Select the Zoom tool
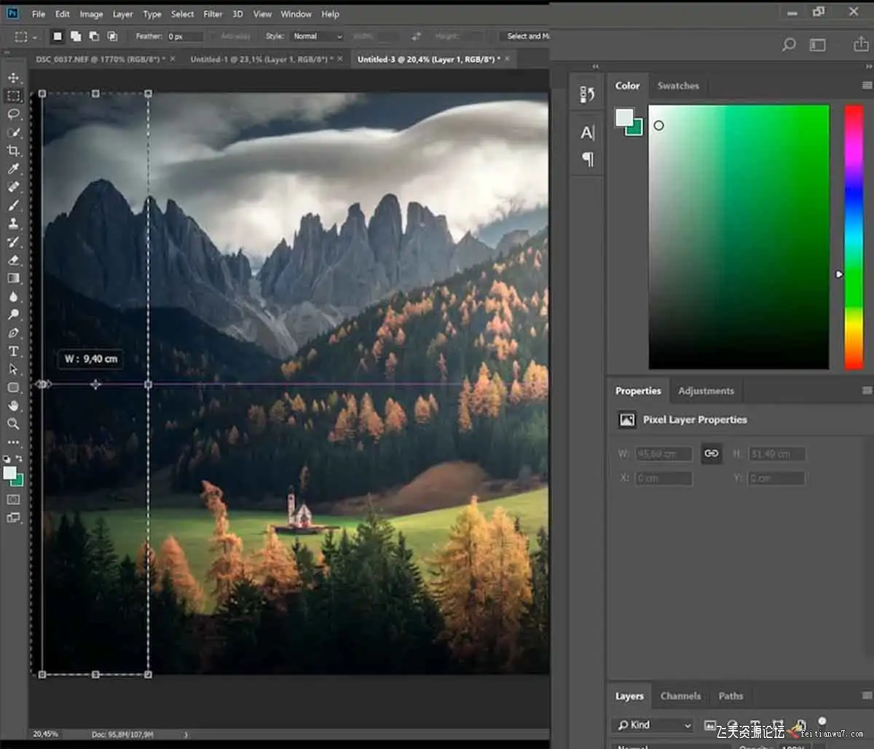 click(13, 424)
